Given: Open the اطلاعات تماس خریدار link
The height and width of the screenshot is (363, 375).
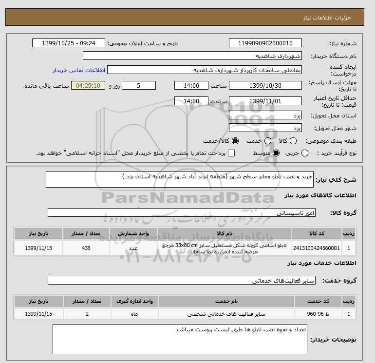Looking at the screenshot, I should [79, 70].
